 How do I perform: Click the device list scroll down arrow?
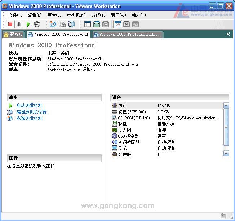[226, 153]
